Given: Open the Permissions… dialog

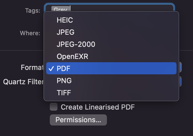Looking at the screenshot, I should pos(78,120).
